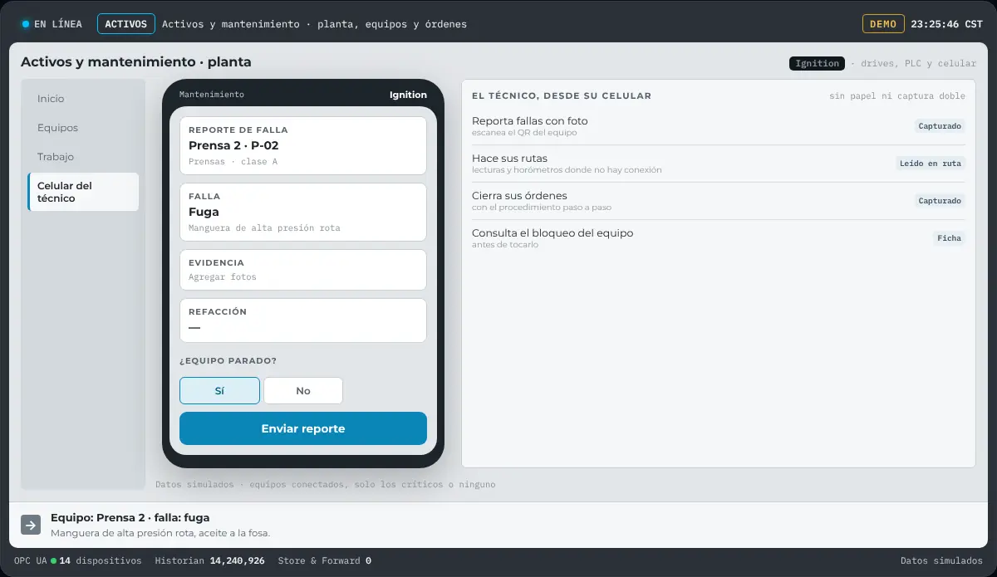This screenshot has width=997, height=577.
Task: Click the DEMO badge next to the clock
Action: pos(883,24)
